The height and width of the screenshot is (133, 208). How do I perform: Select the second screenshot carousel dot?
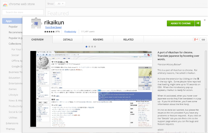(89, 47)
